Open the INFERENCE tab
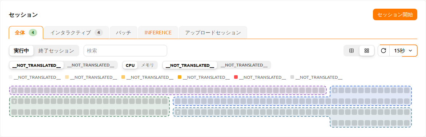The width and height of the screenshot is (426, 137). click(x=158, y=33)
